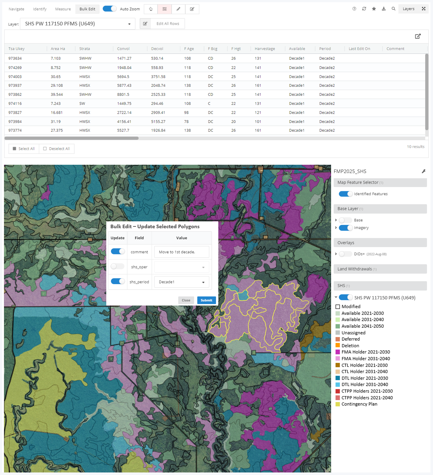Select the pointing-hand select tool
The height and width of the screenshot is (475, 433).
coord(151,9)
